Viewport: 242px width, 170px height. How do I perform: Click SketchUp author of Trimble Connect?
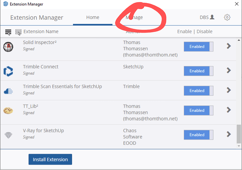(x=133, y=67)
